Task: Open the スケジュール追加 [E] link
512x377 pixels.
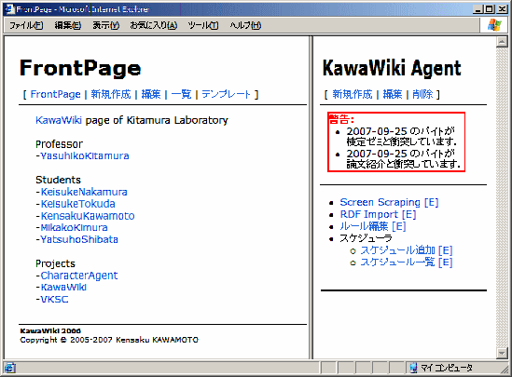Action: click(407, 250)
